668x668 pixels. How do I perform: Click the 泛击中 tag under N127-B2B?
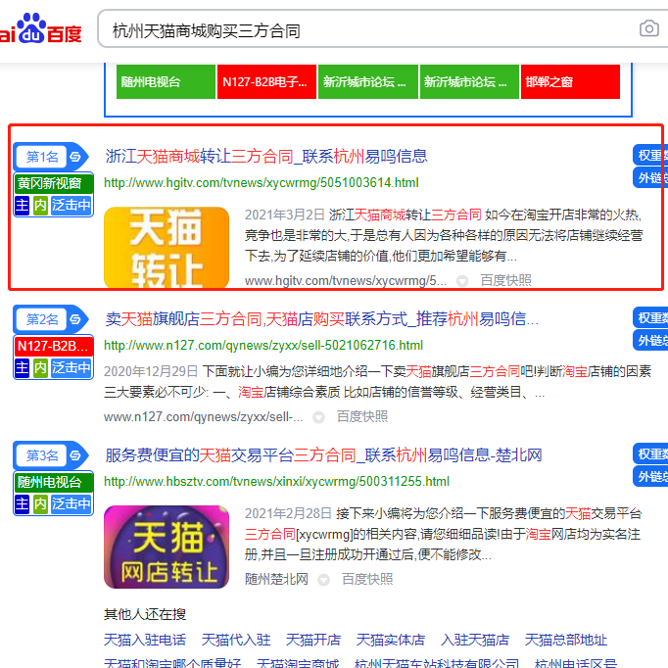point(72,367)
